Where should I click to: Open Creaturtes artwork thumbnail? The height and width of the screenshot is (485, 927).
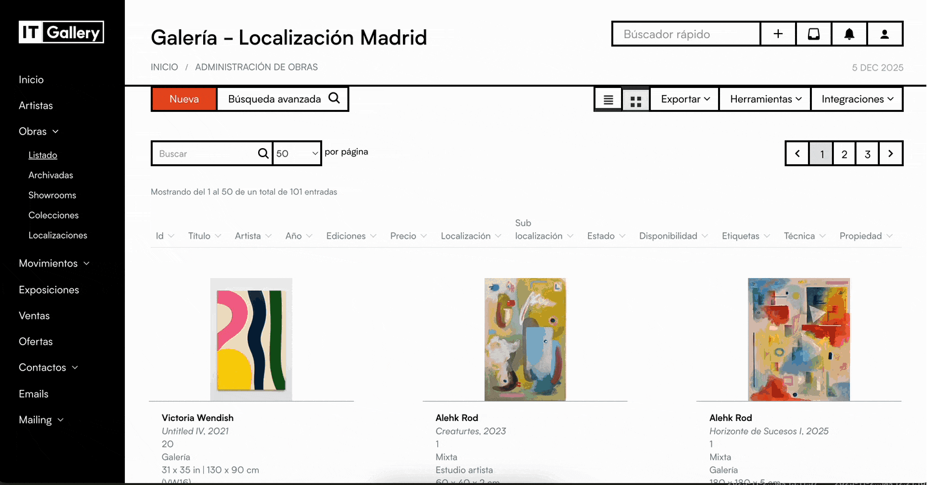(525, 339)
